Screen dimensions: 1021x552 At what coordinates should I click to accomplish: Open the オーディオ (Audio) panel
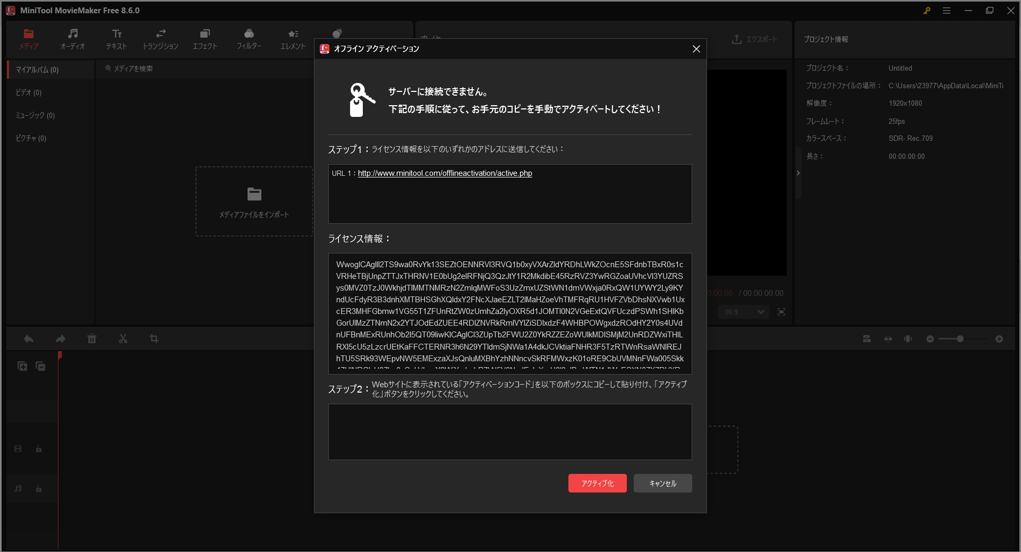(x=72, y=39)
